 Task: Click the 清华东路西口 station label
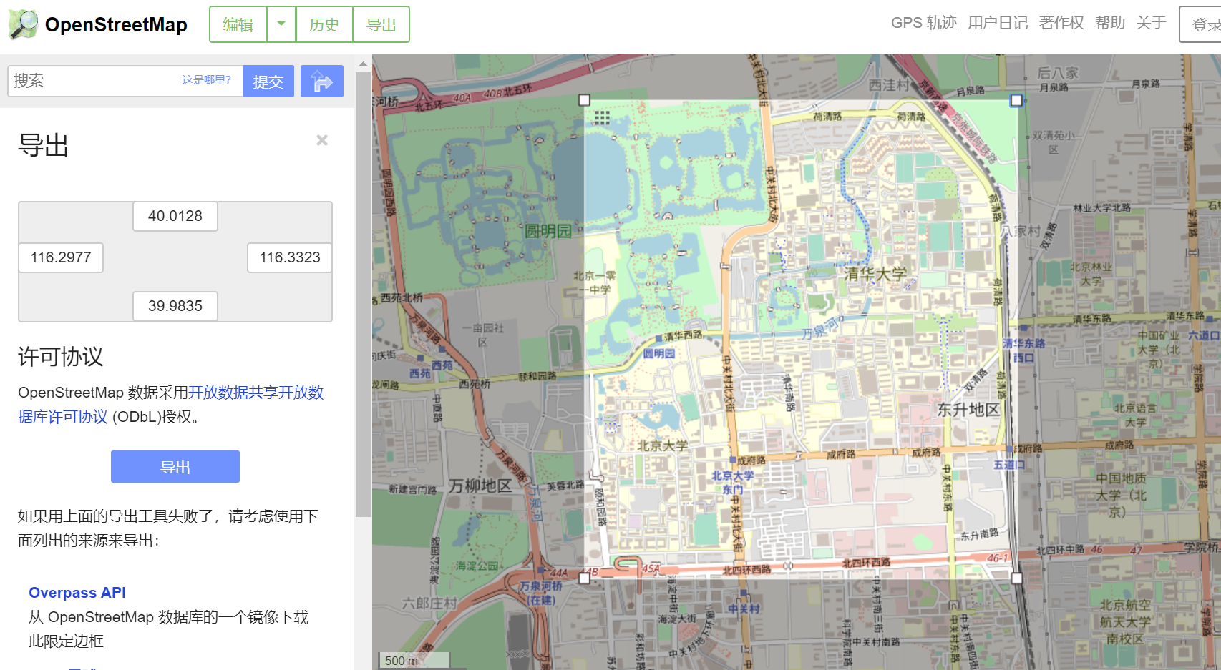tap(1023, 350)
